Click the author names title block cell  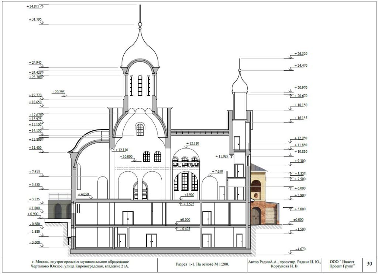click(284, 264)
